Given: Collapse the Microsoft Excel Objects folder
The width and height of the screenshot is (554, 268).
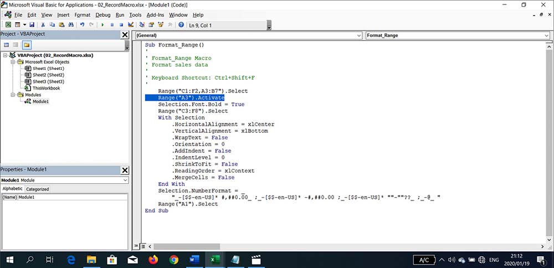Looking at the screenshot, I should 13,62.
